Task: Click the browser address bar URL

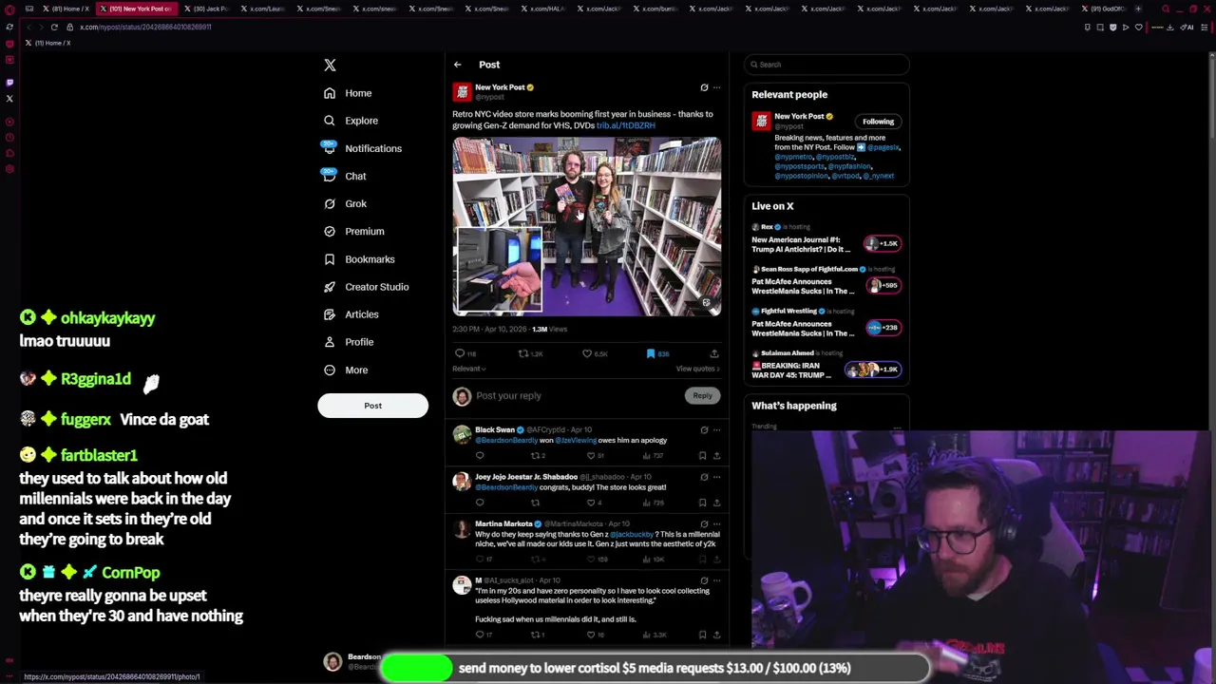Action: click(x=145, y=27)
